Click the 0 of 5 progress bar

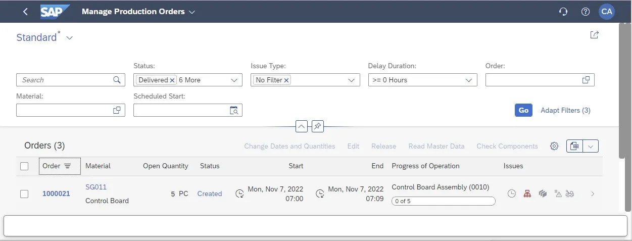pos(444,201)
